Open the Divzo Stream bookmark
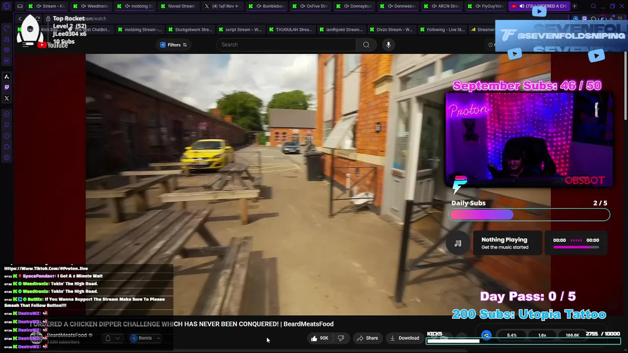628x353 pixels. click(x=391, y=29)
